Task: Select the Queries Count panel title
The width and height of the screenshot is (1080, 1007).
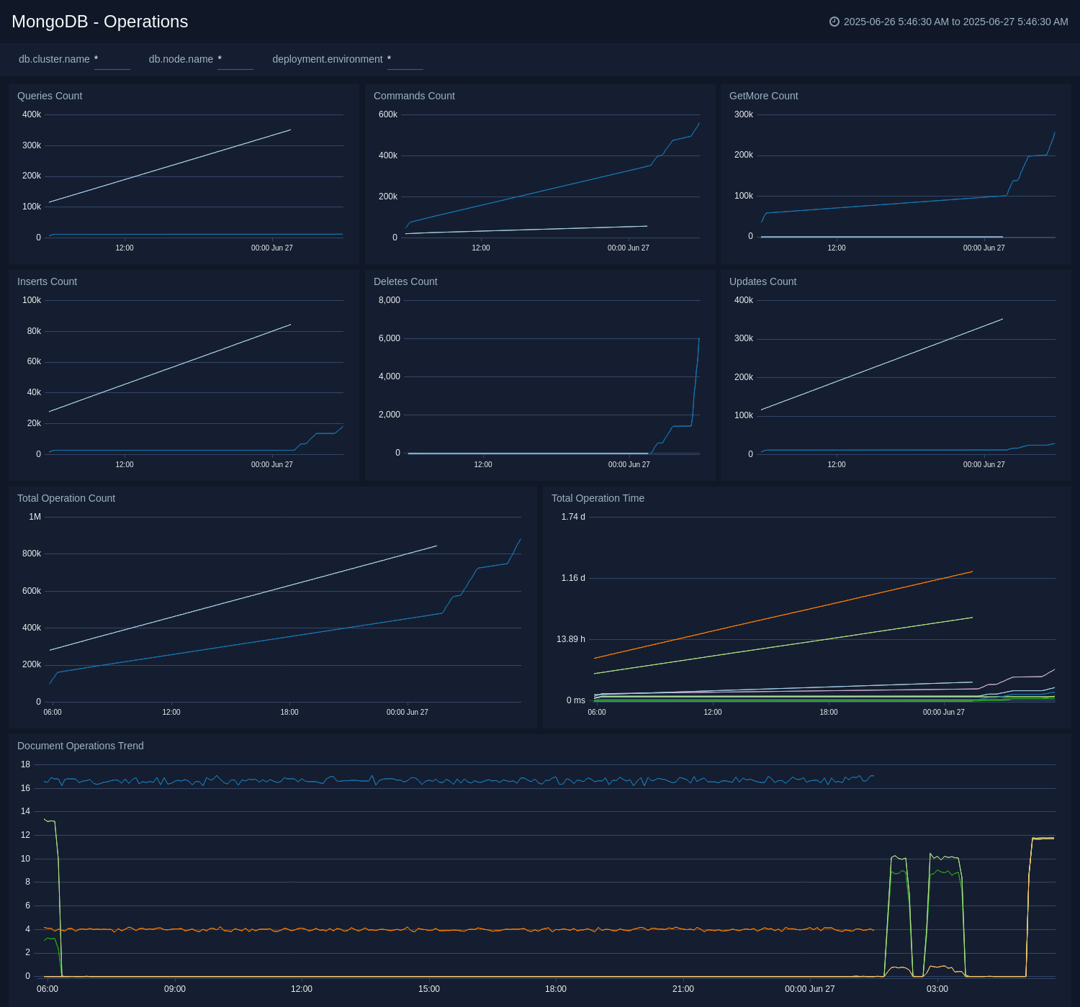Action: [x=50, y=96]
